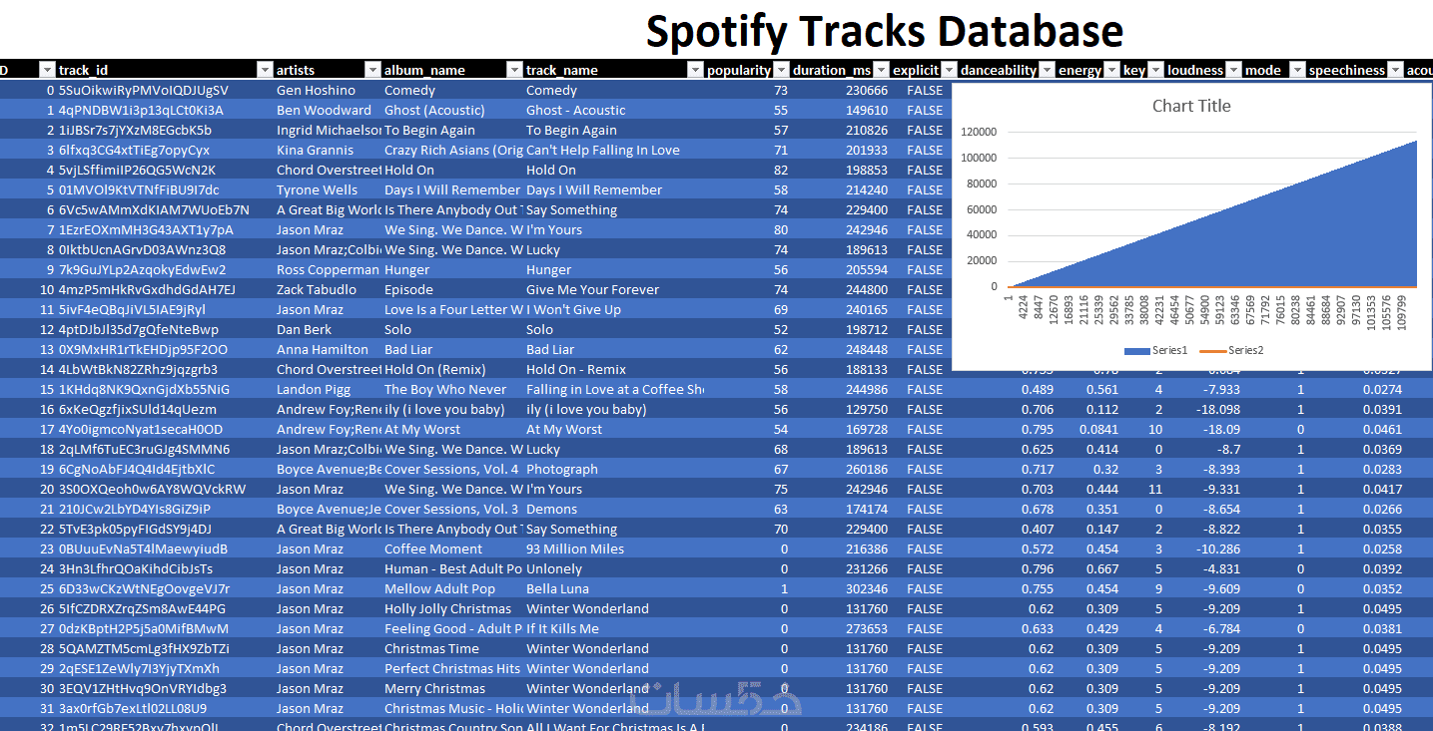Click the Series1 legend entry

(1163, 350)
